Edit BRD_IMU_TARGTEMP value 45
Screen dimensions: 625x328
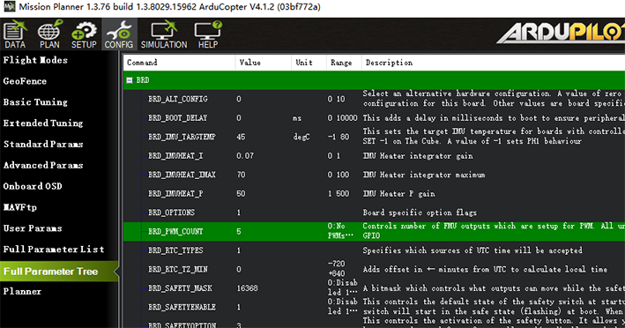point(241,137)
